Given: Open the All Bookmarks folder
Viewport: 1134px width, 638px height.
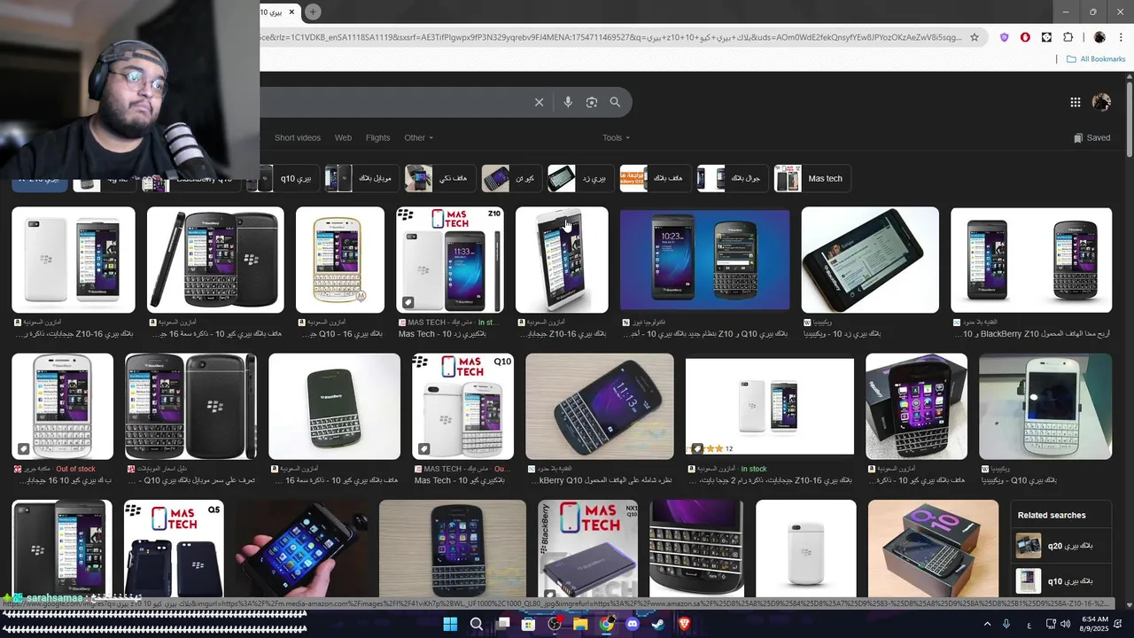Looking at the screenshot, I should tap(1096, 59).
